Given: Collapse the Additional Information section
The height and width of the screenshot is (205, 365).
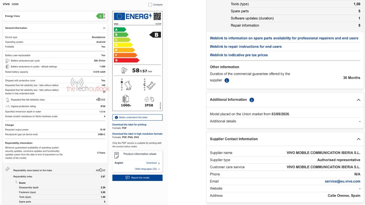Looking at the screenshot, I should 358,100.
